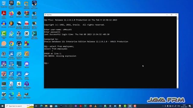Screen dimensions: 193x108
Task: Open the red PDF file on the desktop
Action: click(27, 25)
